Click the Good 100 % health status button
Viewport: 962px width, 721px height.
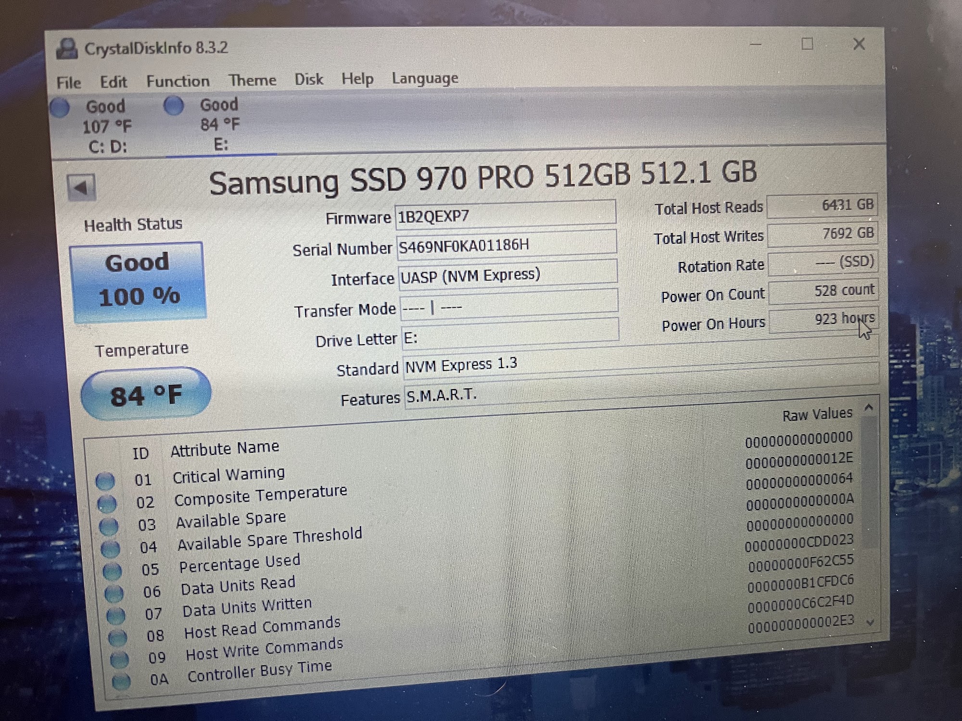(138, 281)
